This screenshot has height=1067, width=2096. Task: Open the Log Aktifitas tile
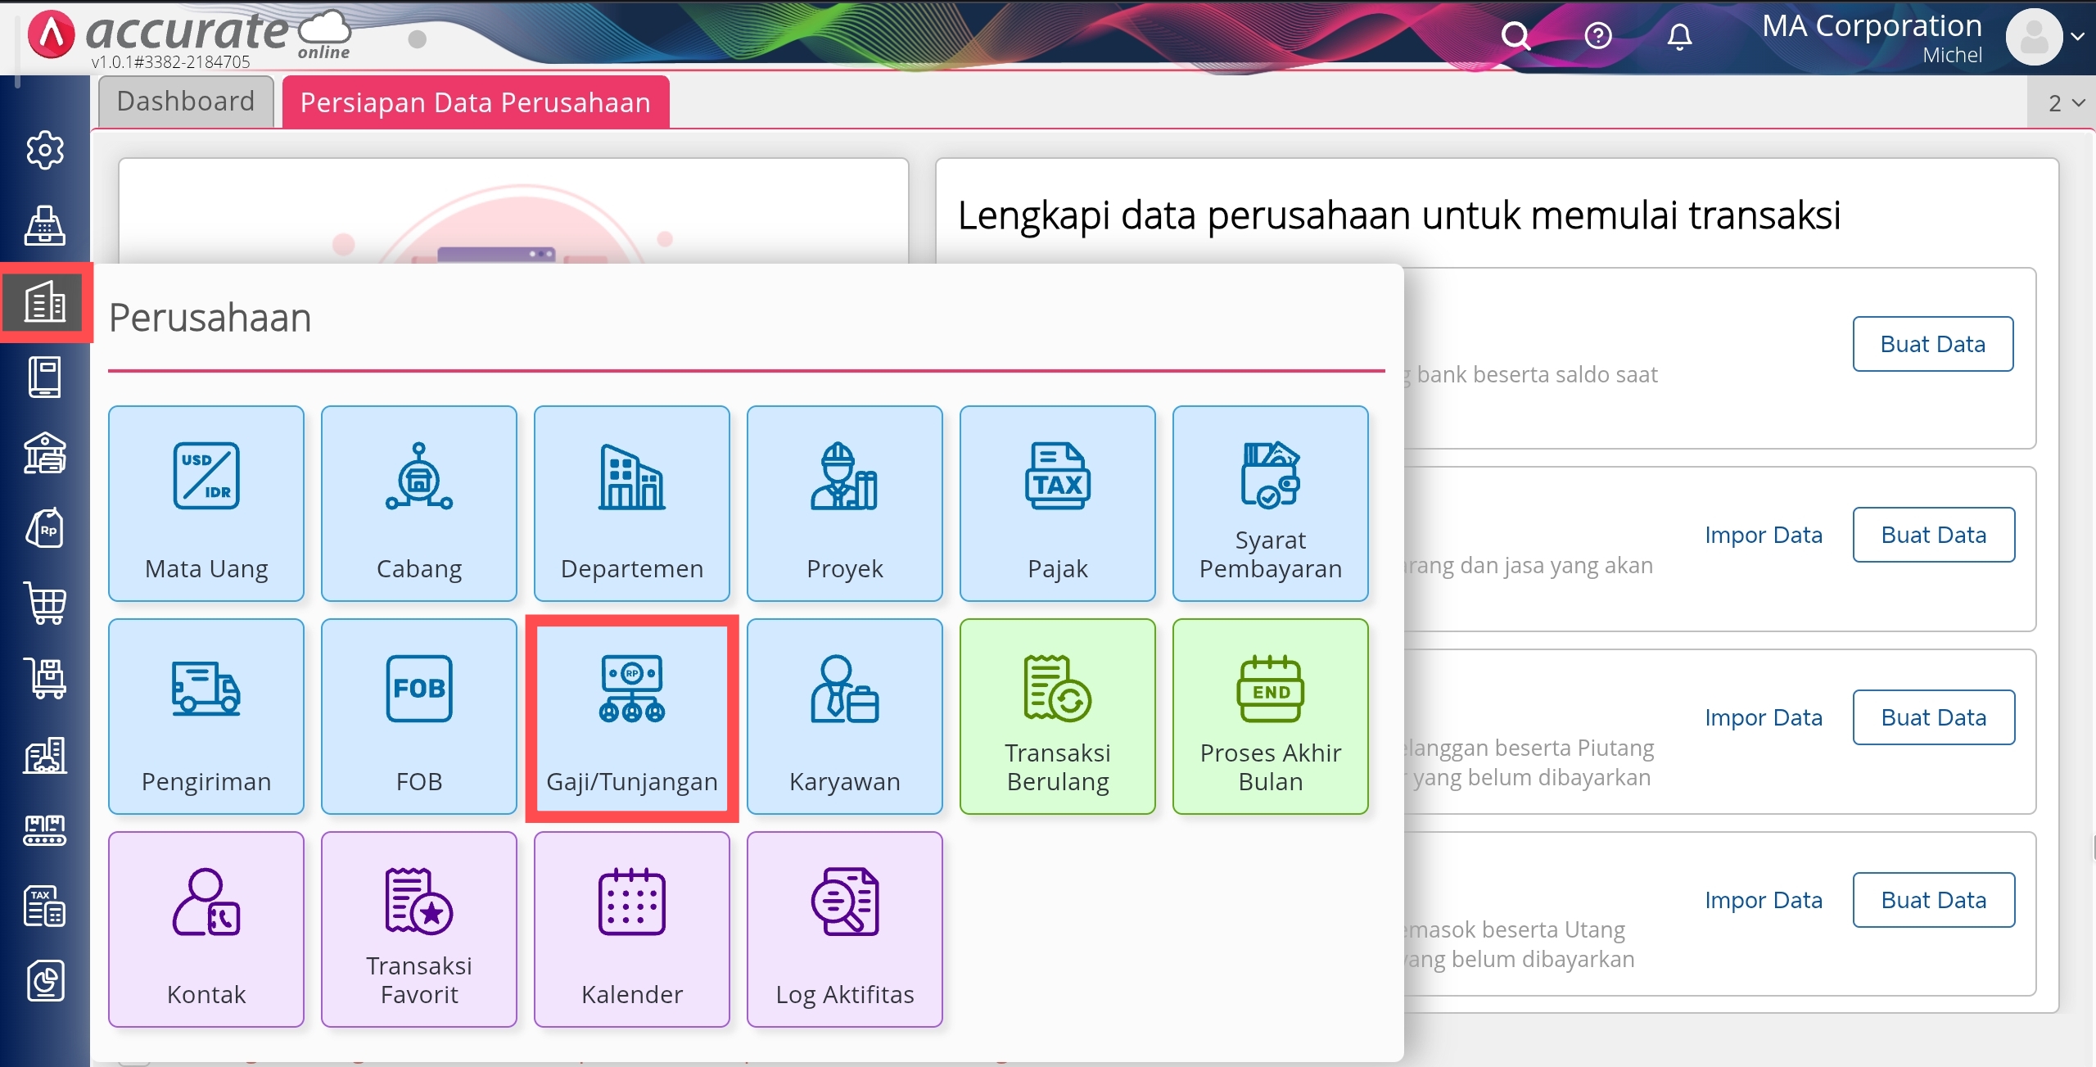pos(844,929)
